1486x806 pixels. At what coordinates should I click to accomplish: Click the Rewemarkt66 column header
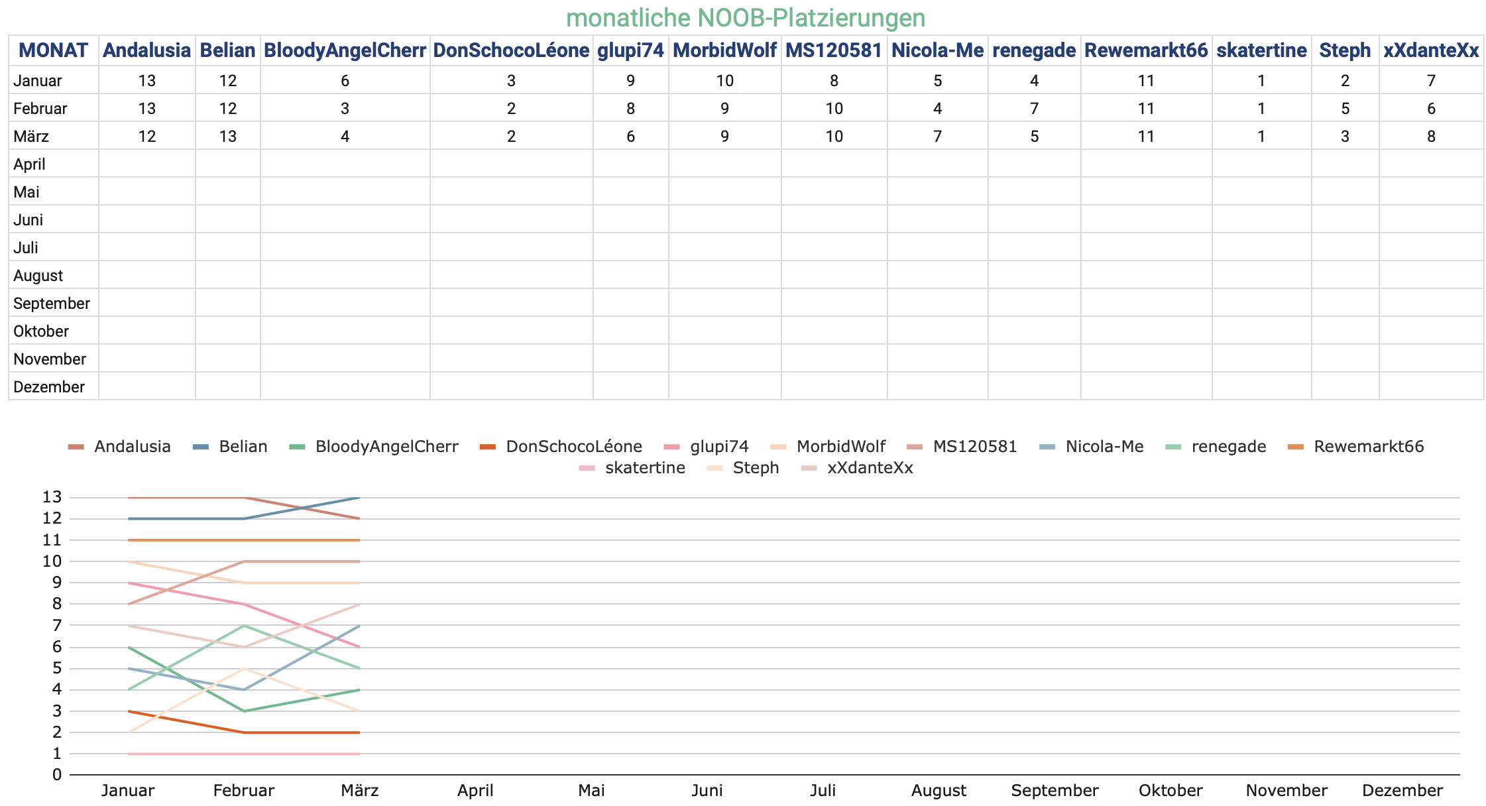pos(1147,50)
